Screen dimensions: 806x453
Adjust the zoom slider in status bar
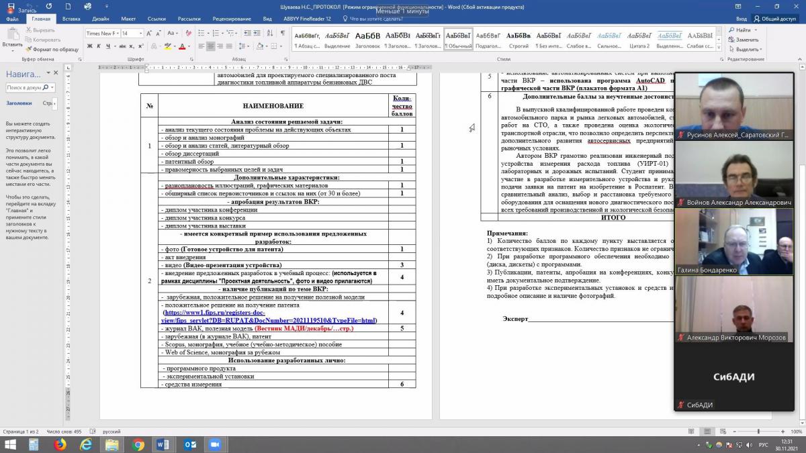758,432
